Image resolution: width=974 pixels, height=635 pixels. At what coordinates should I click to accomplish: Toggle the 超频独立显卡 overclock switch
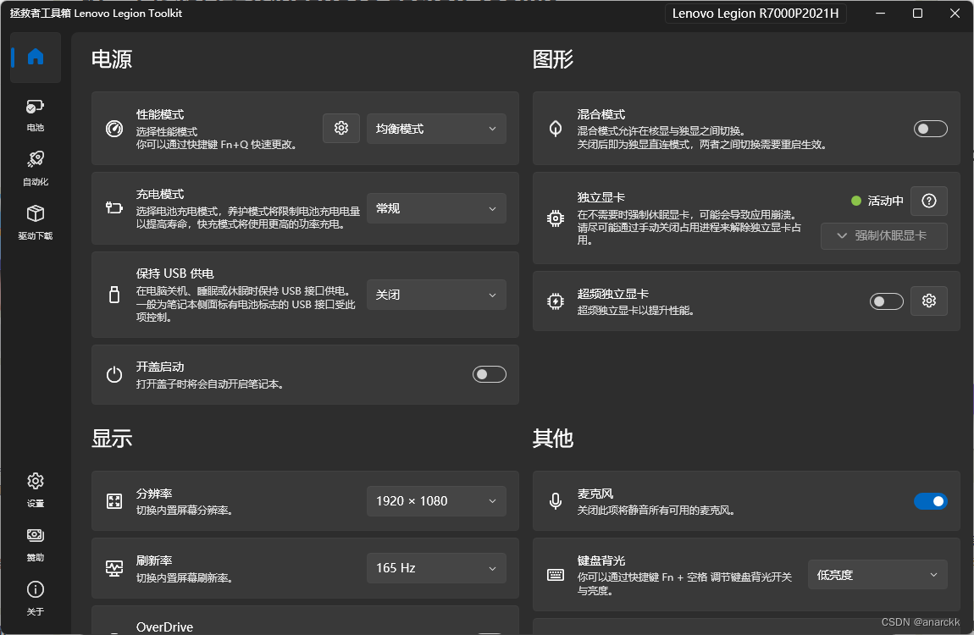point(887,301)
